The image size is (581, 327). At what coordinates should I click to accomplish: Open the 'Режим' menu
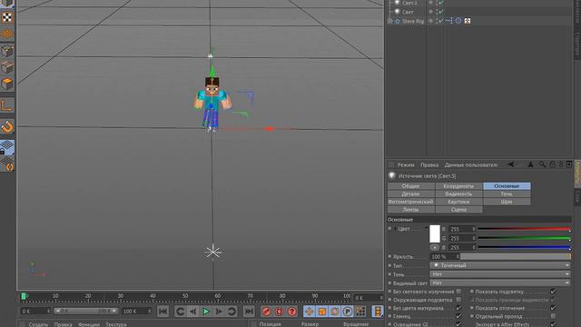(406, 164)
